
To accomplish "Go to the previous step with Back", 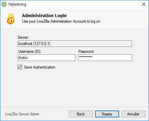I will click(81, 114).
